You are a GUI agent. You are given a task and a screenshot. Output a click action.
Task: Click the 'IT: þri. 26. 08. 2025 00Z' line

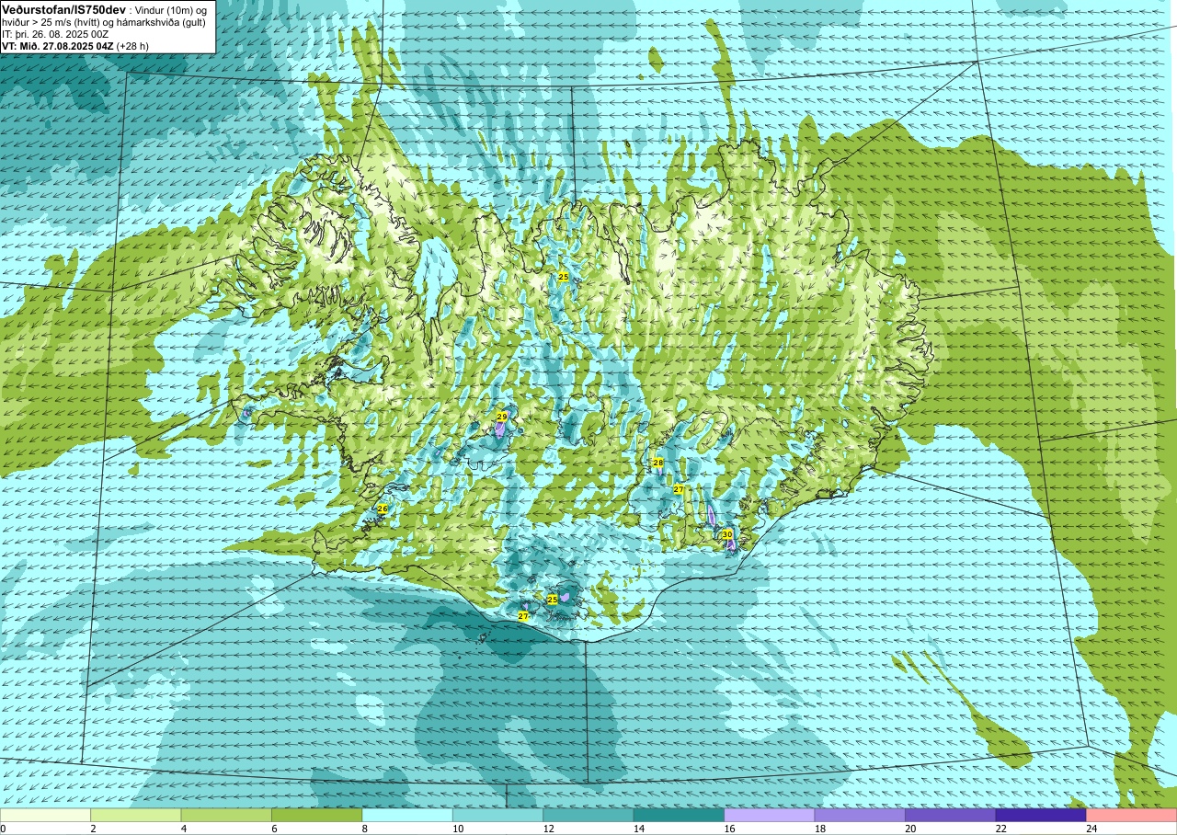coord(54,34)
